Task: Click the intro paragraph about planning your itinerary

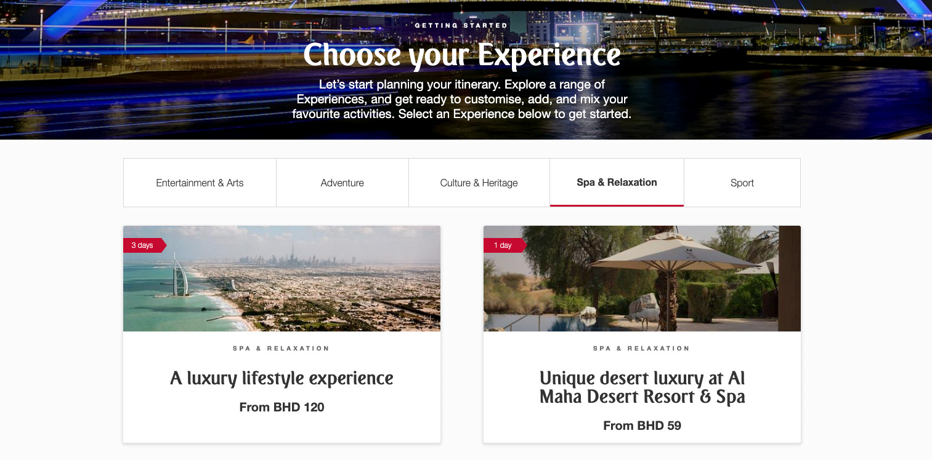Action: tap(461, 99)
